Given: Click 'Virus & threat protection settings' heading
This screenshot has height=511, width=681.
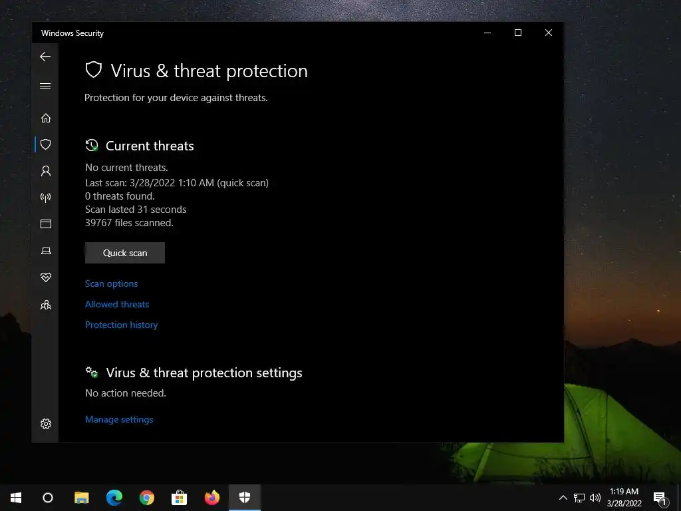Looking at the screenshot, I should click(204, 373).
